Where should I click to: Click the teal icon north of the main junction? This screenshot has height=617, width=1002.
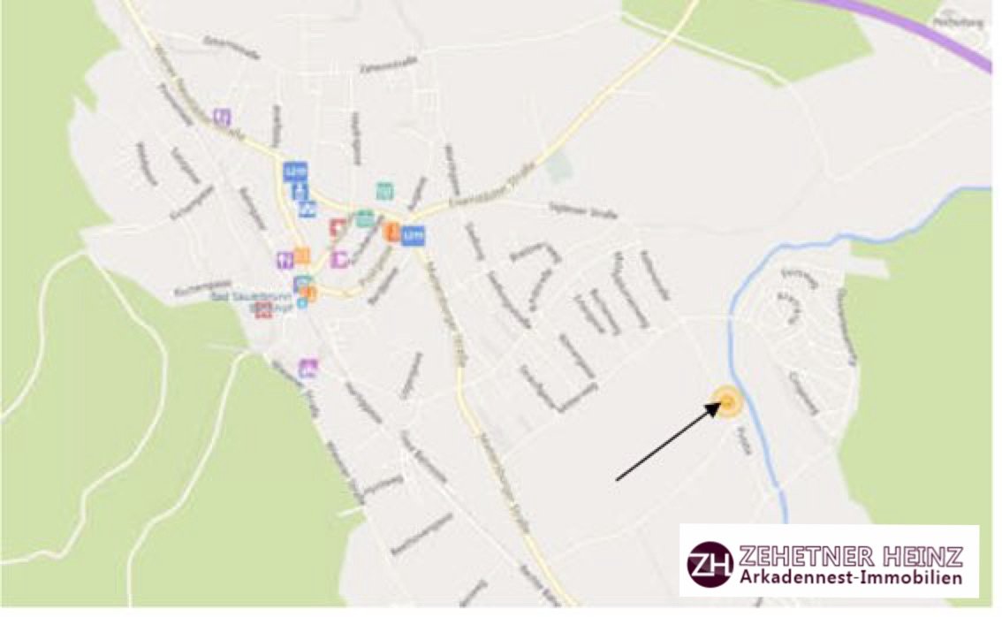(384, 191)
